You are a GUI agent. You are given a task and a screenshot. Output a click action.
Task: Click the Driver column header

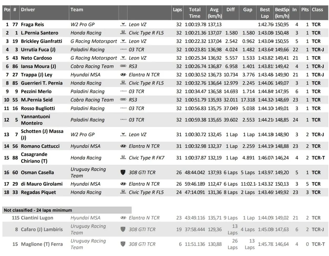[28, 10]
